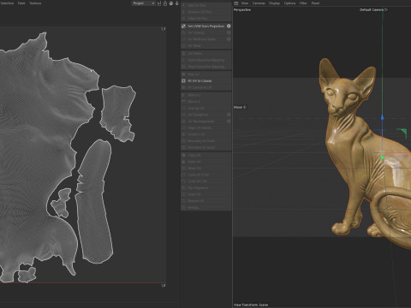Viewport: 411px width, 308px height.
Task: Open the viewport Filter menu
Action: pos(303,3)
